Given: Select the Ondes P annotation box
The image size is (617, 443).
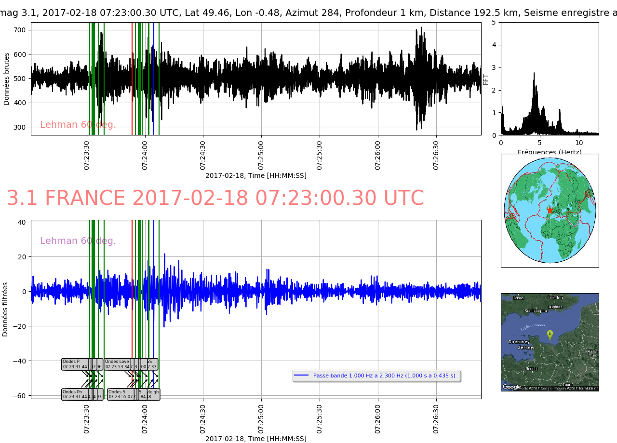Looking at the screenshot, I should pos(75,364).
